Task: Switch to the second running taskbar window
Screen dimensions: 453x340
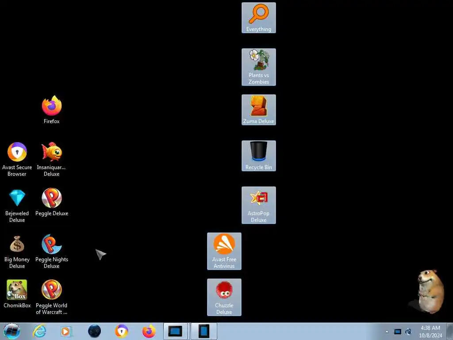Action: [203, 331]
